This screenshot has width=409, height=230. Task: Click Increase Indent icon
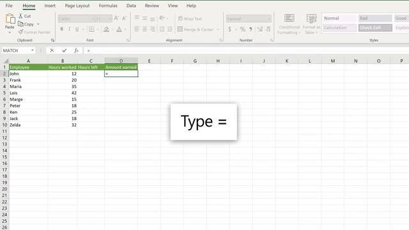click(x=170, y=29)
